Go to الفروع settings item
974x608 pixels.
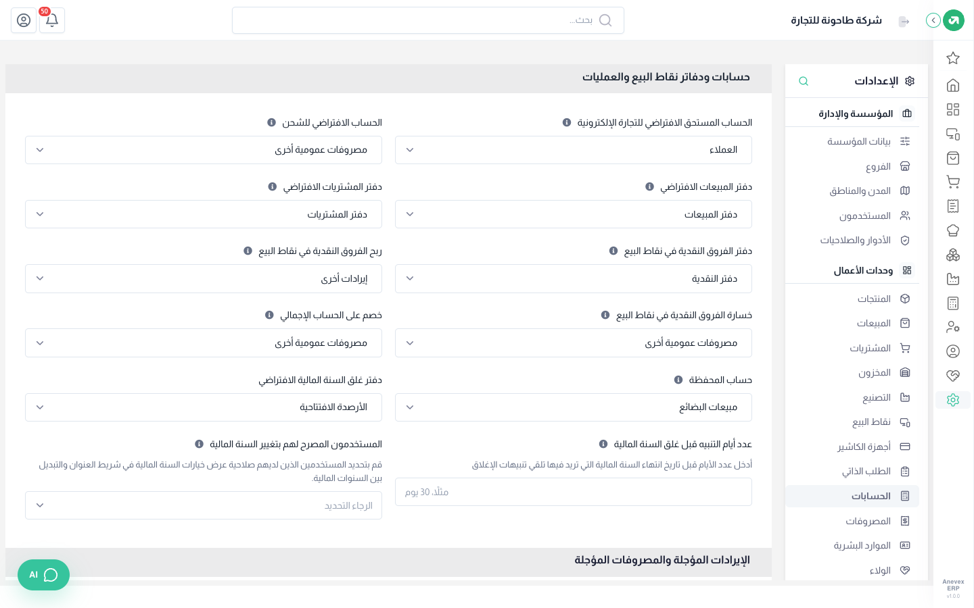(852, 166)
